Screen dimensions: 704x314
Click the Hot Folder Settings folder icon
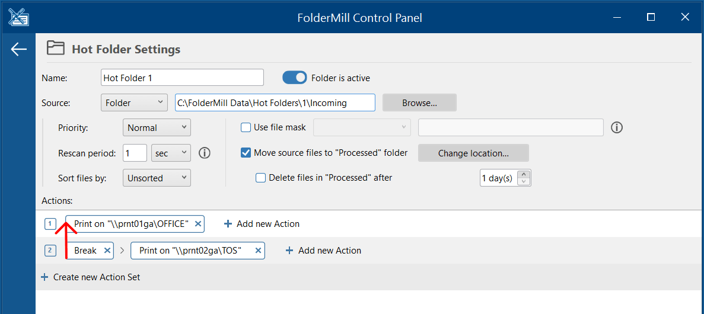coord(56,49)
